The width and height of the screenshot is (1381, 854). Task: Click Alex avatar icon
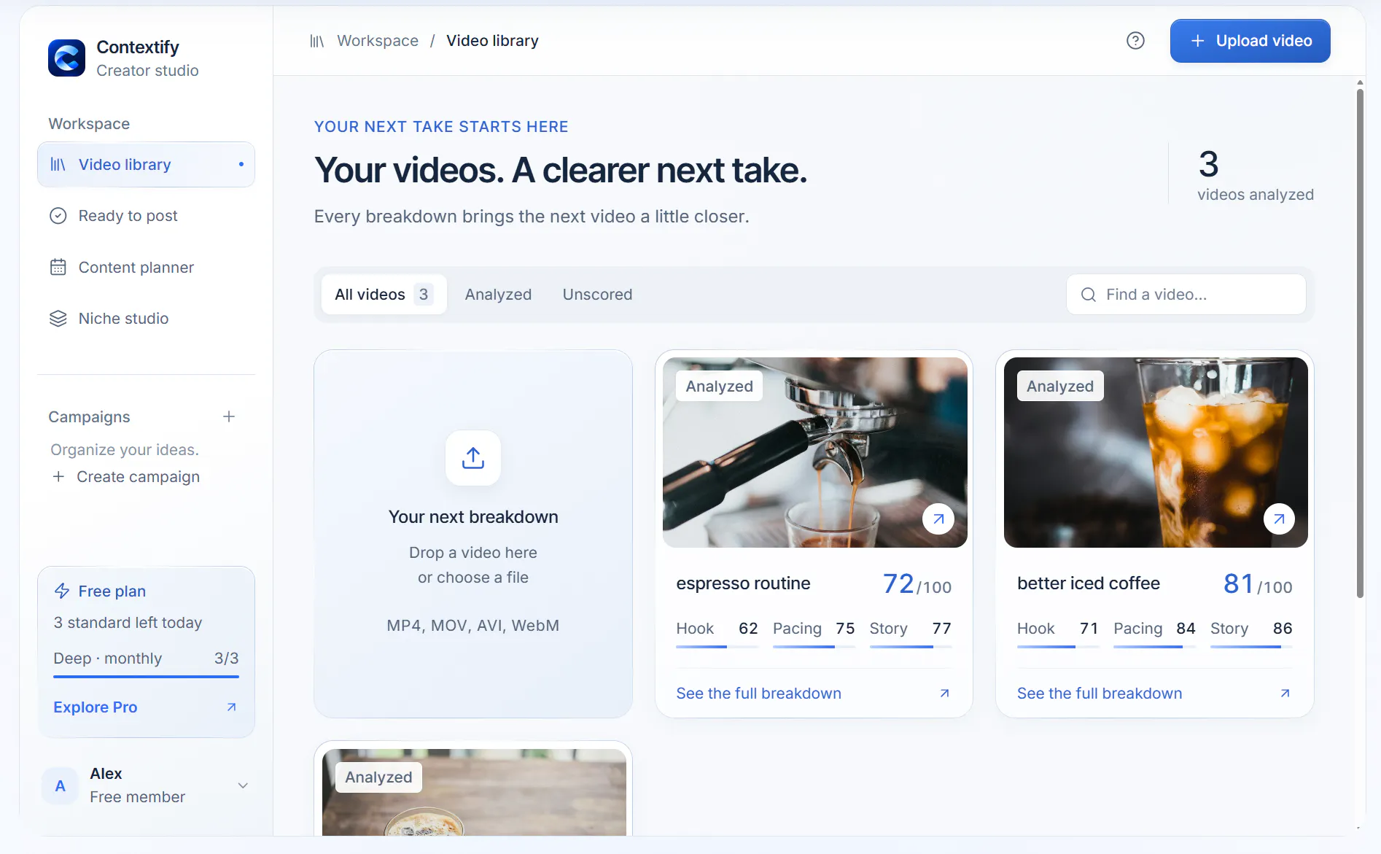61,785
